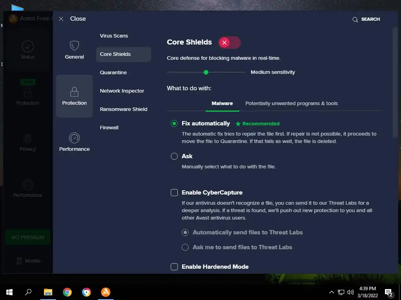Open volume speaker tray icon

tap(350, 292)
